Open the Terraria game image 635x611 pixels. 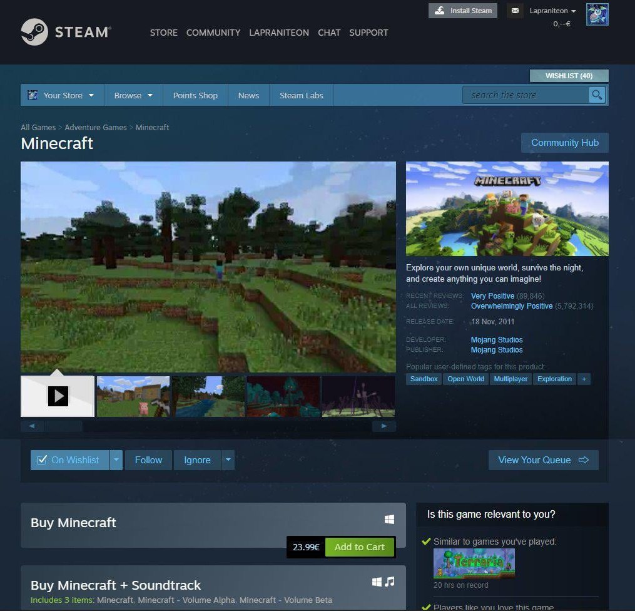474,563
